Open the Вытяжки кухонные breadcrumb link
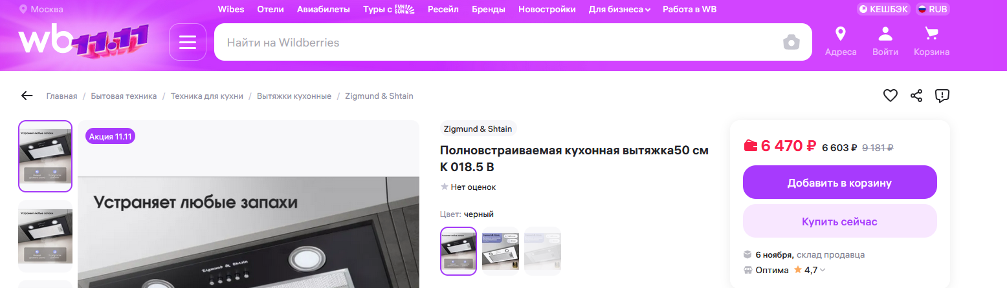This screenshot has width=1007, height=288. 294,96
